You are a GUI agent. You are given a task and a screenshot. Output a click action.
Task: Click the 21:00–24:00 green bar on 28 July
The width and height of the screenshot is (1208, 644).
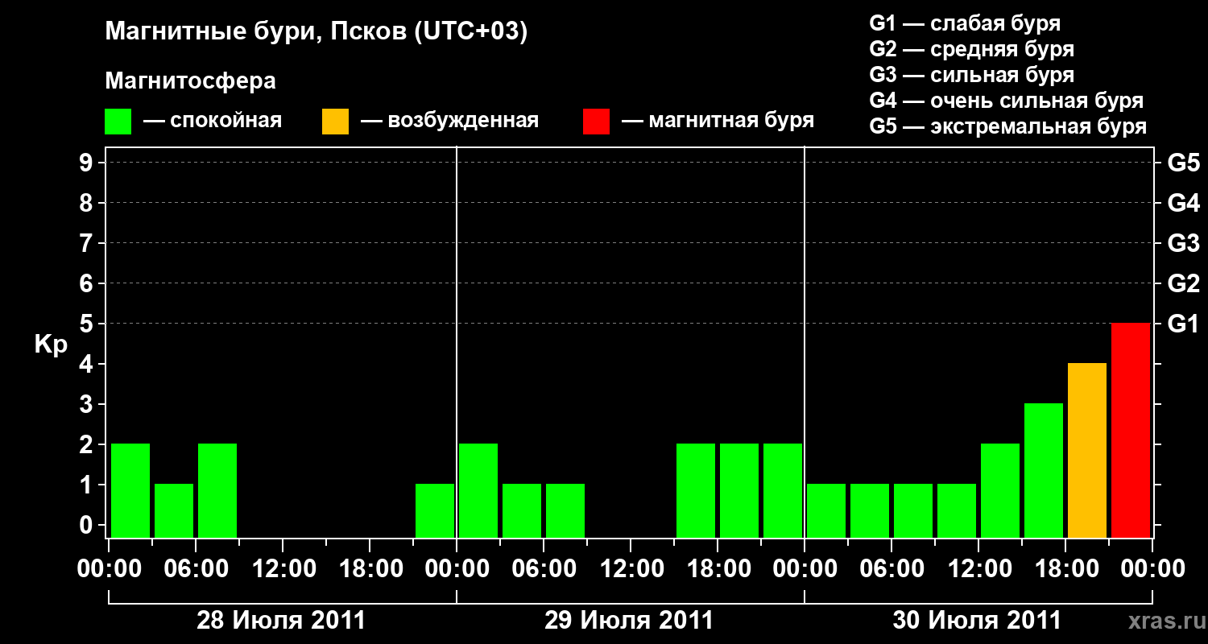pyautogui.click(x=435, y=510)
